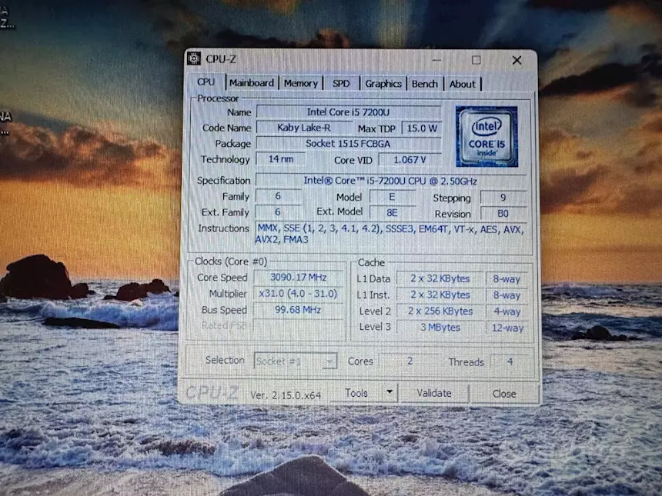662x496 pixels.
Task: Switch to the Mainboard tab
Action: click(x=252, y=83)
